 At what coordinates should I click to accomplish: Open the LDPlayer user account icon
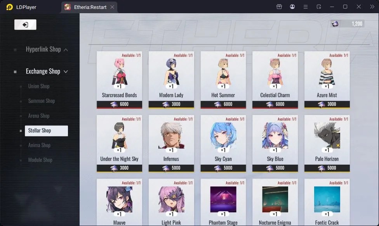[292, 7]
